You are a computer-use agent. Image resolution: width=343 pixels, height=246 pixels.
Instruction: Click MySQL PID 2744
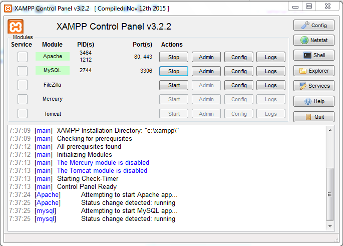click(86, 70)
